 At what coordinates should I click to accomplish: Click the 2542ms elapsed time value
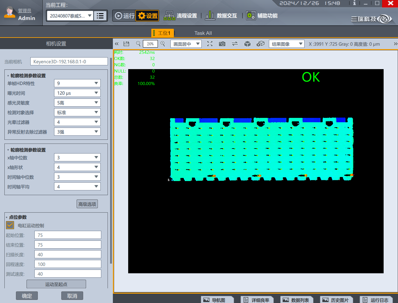point(147,52)
